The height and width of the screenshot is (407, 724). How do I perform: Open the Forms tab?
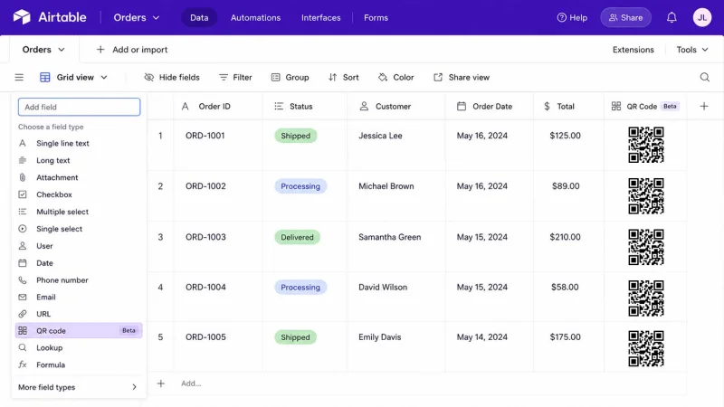[376, 17]
